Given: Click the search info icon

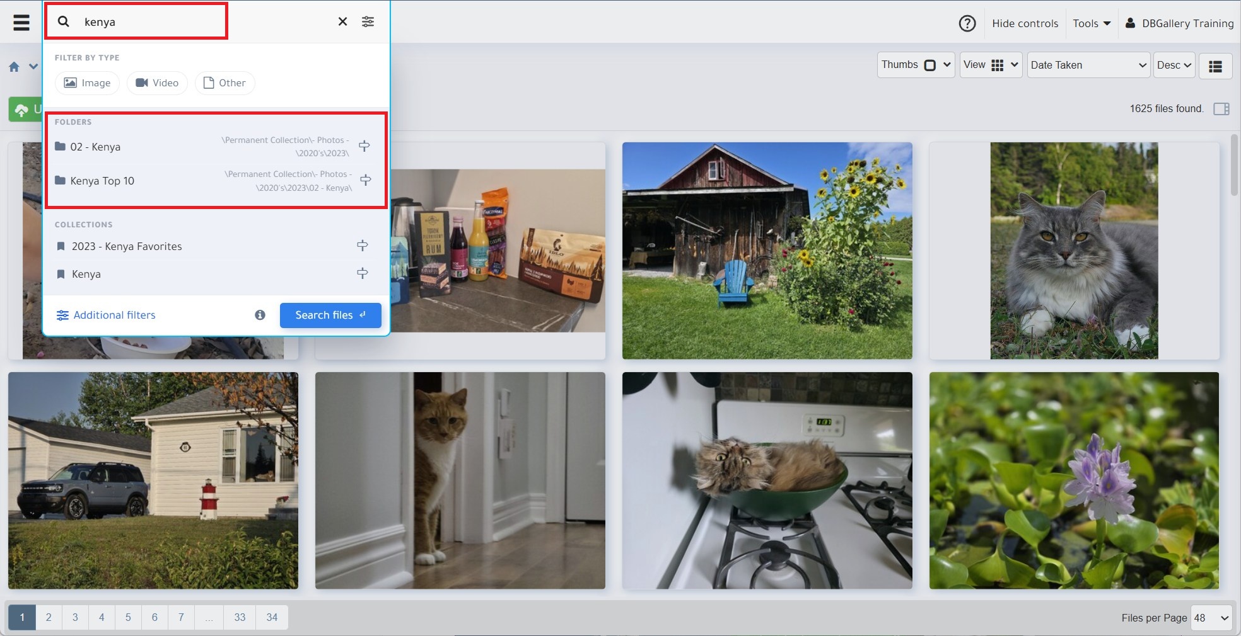Looking at the screenshot, I should (260, 315).
